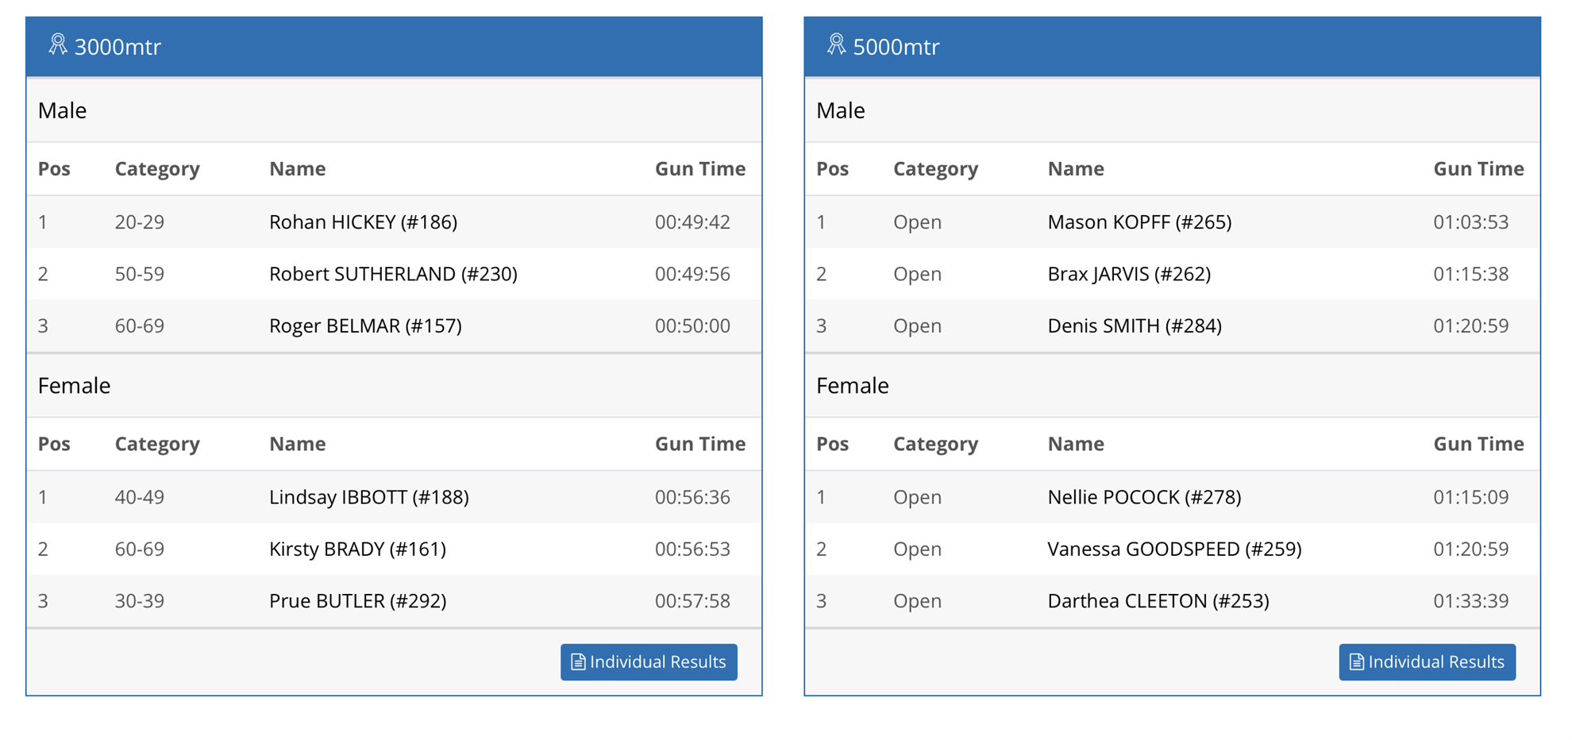The image size is (1572, 740).
Task: Click gun time 01:33:39 for Darthea CLEETON
Action: tap(1471, 601)
